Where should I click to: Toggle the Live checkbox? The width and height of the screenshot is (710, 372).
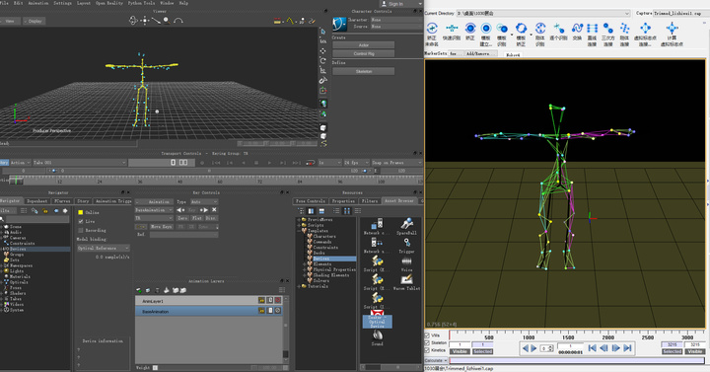click(81, 221)
